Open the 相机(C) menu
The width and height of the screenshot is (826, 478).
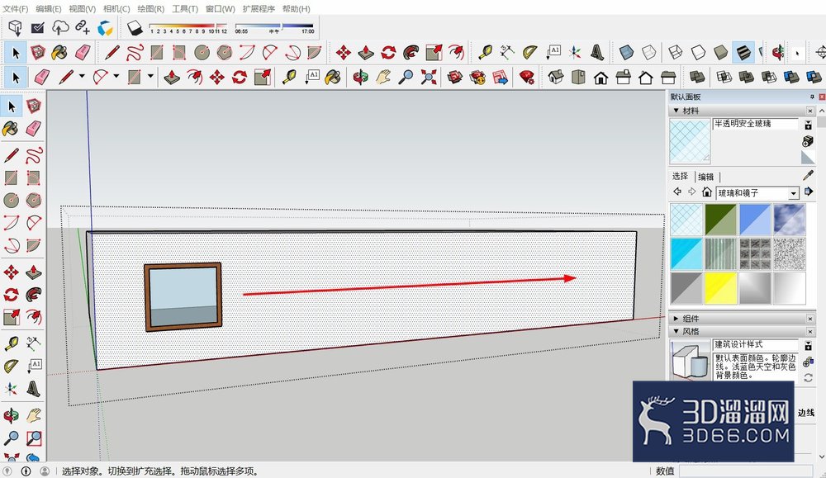coord(116,8)
